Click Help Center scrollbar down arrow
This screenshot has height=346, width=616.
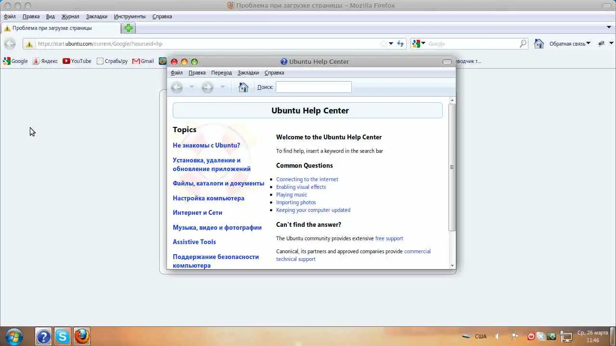452,266
